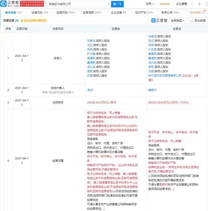Click the 2021-04-13 date in row 3
The height and width of the screenshot is (211, 208).
(22, 103)
